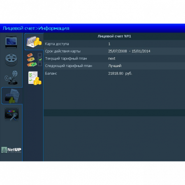Select the 'Следующий тарифный план' label
This screenshot has height=185, width=185.
69,66
